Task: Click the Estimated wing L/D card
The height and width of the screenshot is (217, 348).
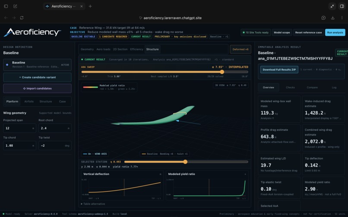Action: point(279,165)
